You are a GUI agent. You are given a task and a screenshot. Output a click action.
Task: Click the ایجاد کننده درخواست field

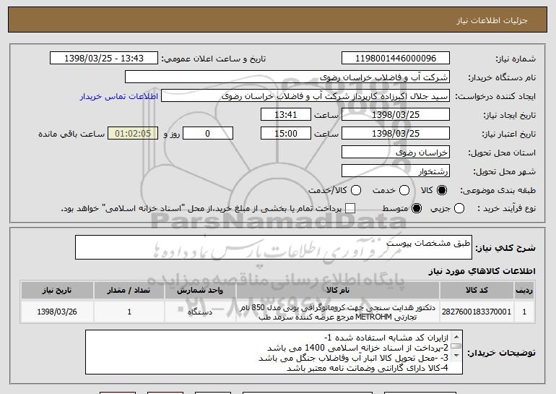[305, 96]
